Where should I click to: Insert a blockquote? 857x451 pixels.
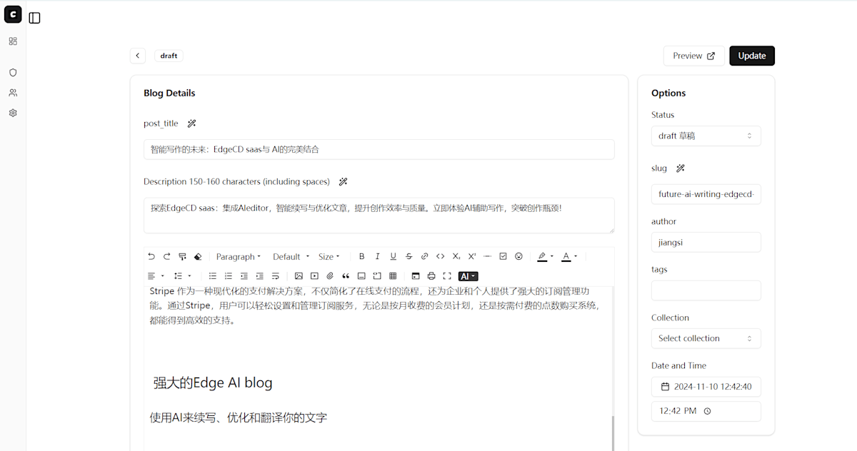[x=346, y=276]
